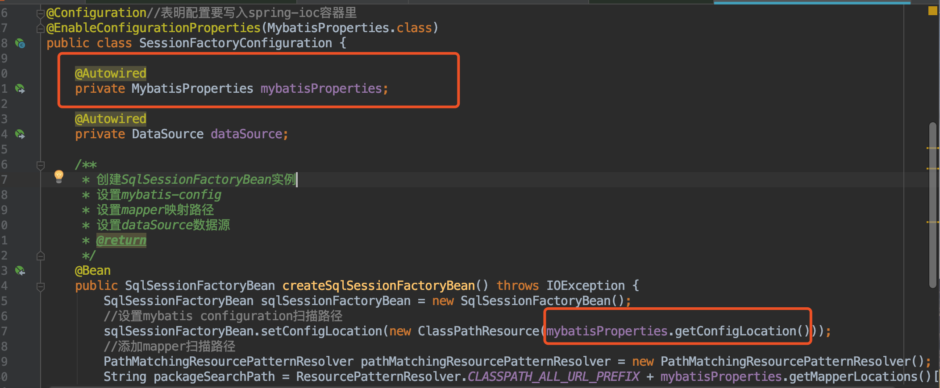
Task: Click the sqlSessionFactoryBean local variable declaration
Action: [x=336, y=301]
